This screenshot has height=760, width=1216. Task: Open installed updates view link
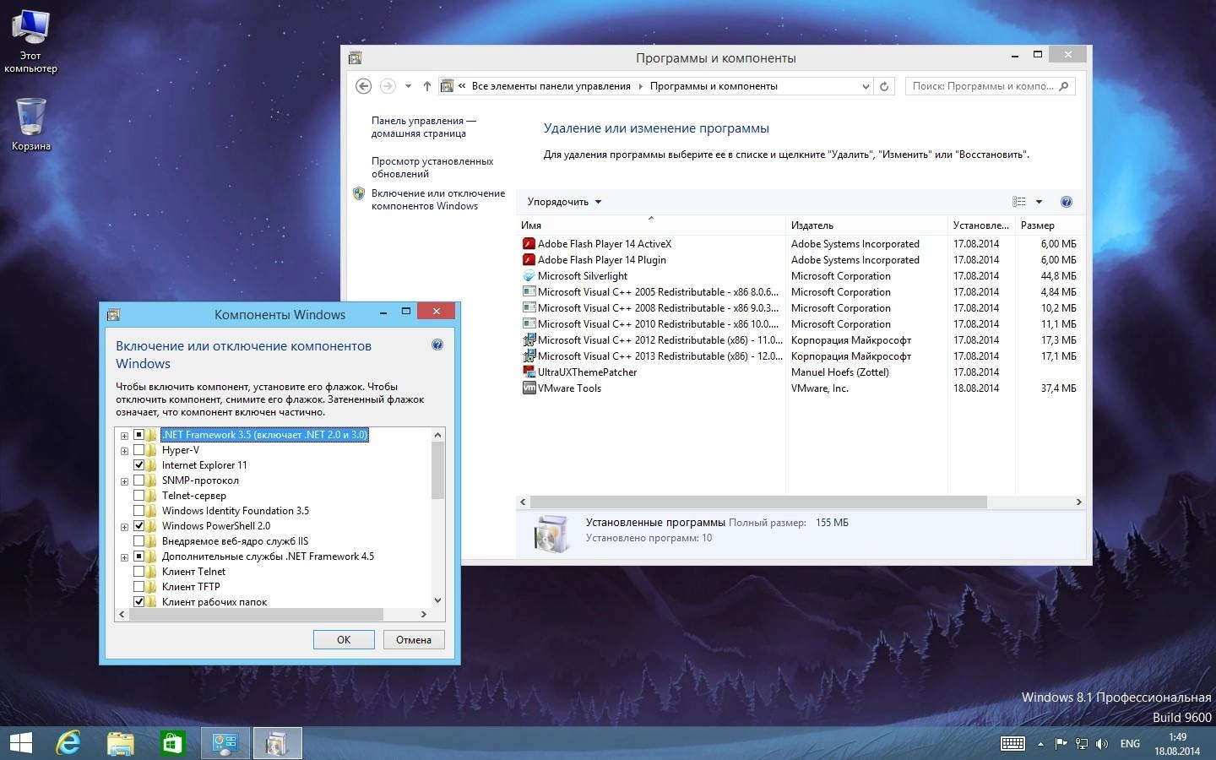pos(432,167)
